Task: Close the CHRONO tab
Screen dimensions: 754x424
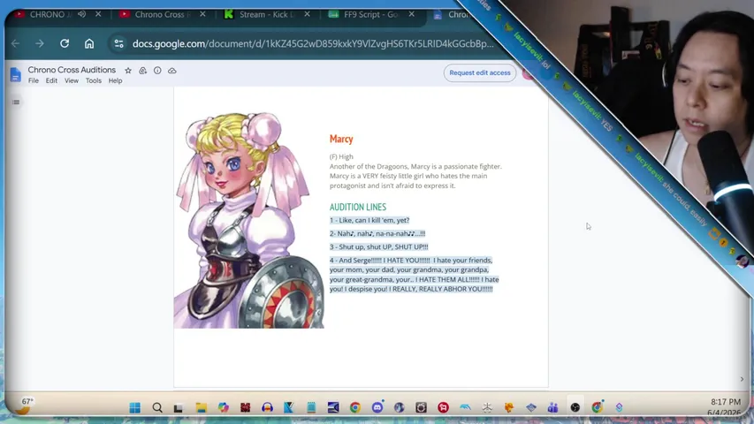Action: pyautogui.click(x=98, y=14)
